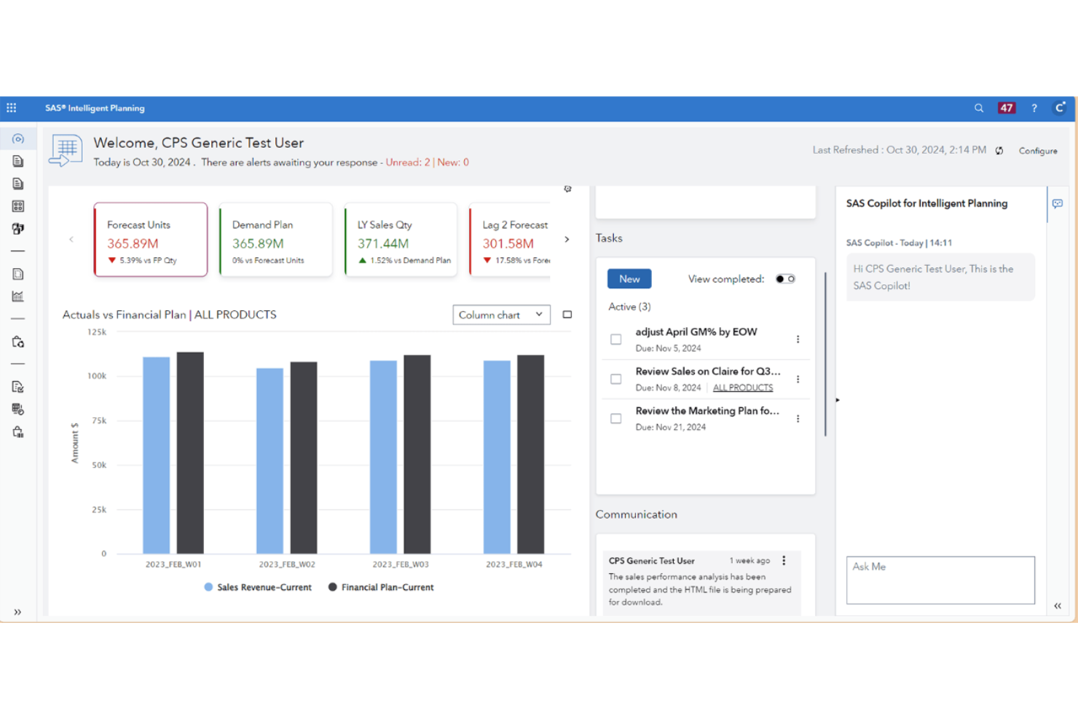This screenshot has height=719, width=1078.
Task: Open the table with clock sidebar icon
Action: [x=18, y=409]
